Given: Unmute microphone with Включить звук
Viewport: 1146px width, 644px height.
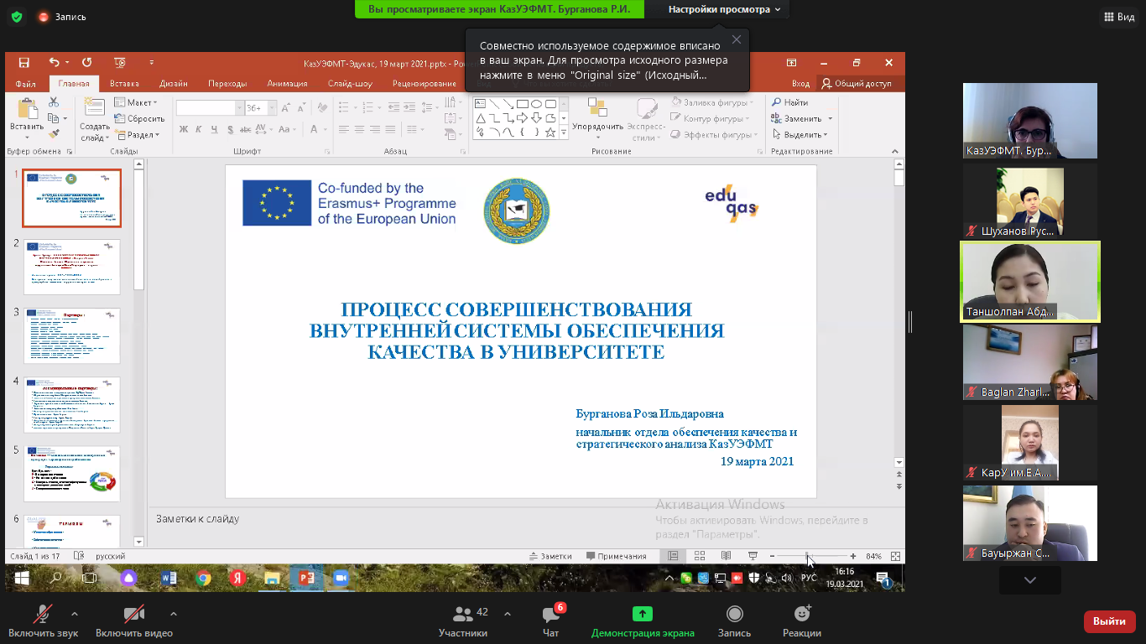Looking at the screenshot, I should pos(43,615).
